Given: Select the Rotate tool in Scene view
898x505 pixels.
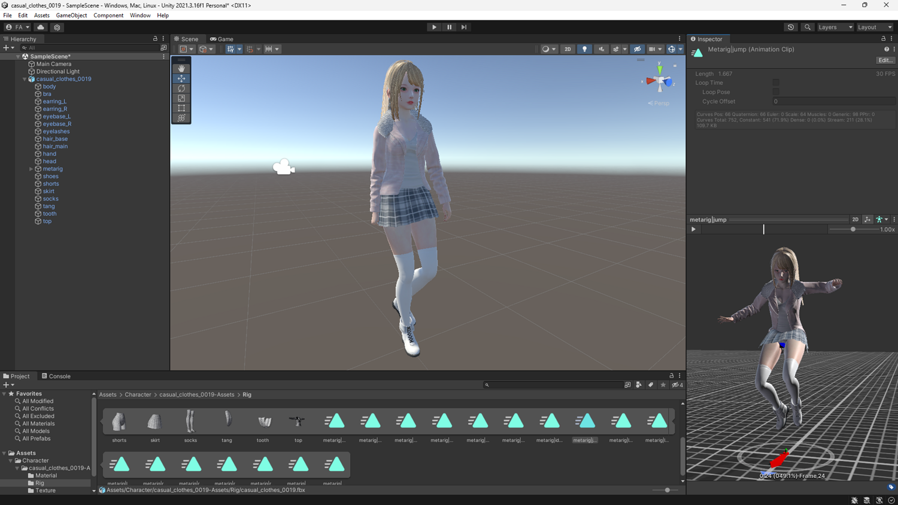Looking at the screenshot, I should [181, 89].
